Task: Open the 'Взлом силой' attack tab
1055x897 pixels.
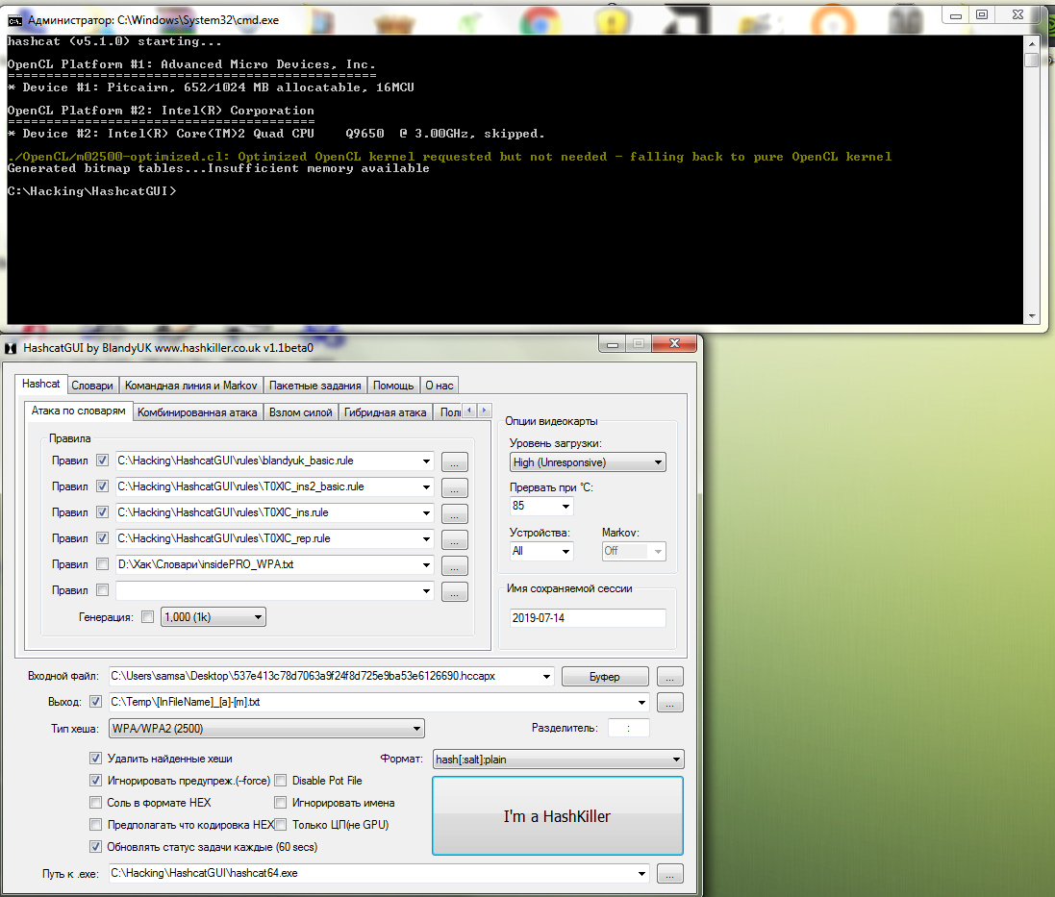Action: coord(301,412)
